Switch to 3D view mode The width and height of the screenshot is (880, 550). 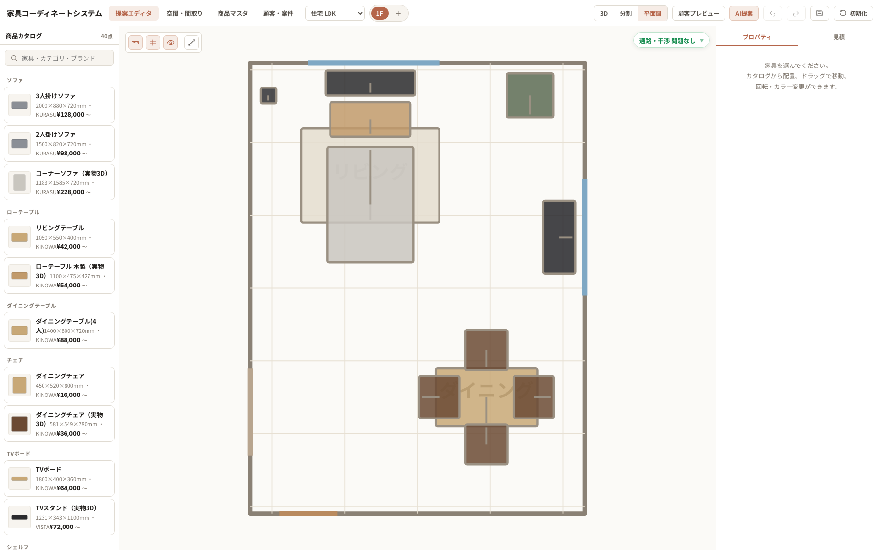[x=604, y=13]
